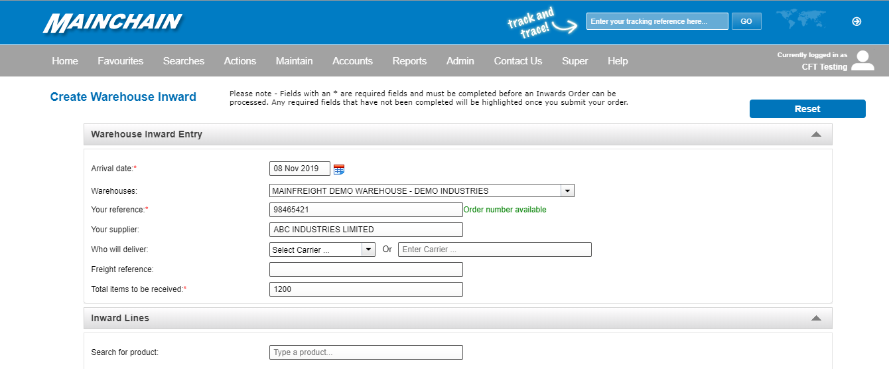Viewport: 889px width, 369px height.
Task: Click the Your reference field
Action: (x=366, y=210)
